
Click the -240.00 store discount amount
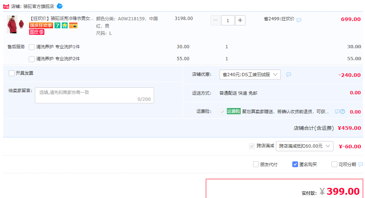tap(349, 75)
